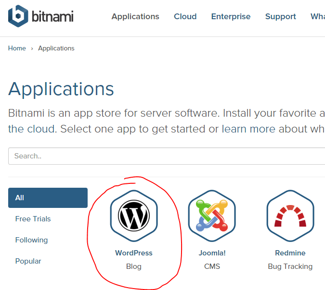Image resolution: width=325 pixels, height=290 pixels.
Task: Select the Free Trials filter
Action: tap(33, 218)
